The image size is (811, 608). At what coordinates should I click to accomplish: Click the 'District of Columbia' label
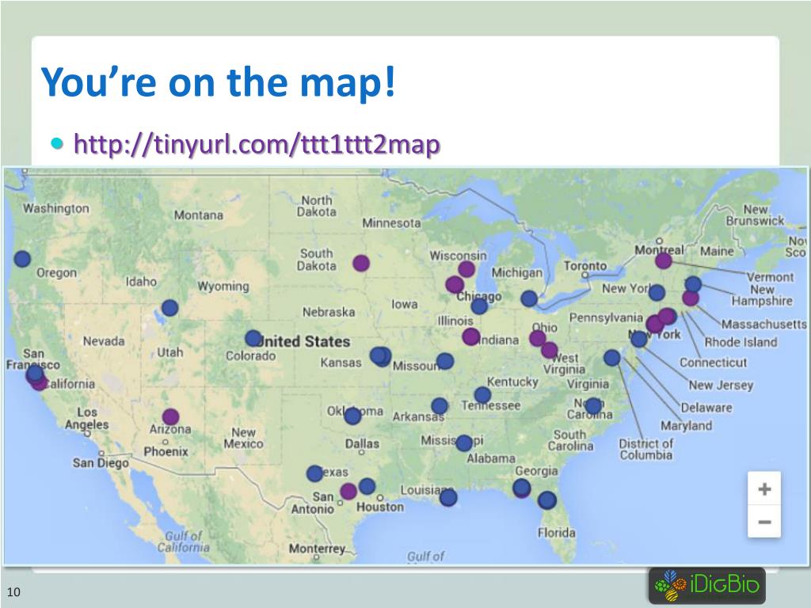646,450
